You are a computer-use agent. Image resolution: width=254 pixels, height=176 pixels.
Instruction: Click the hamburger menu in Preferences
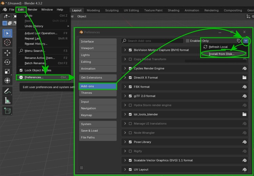[82, 168]
